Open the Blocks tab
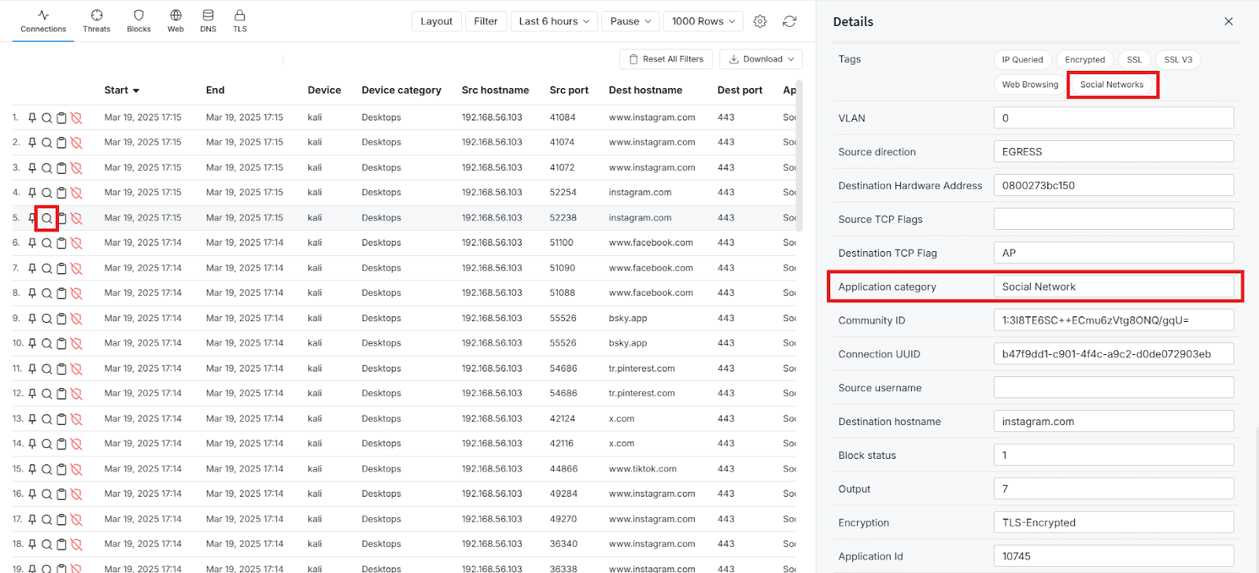1259x573 pixels. [138, 21]
